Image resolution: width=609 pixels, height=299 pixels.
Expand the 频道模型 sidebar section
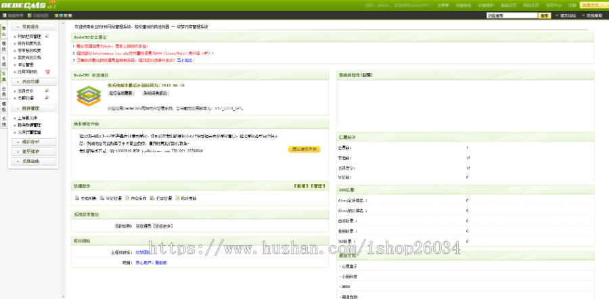click(34, 142)
